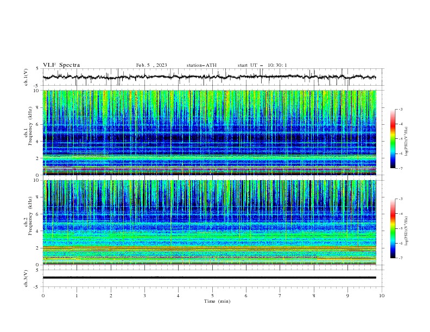Click the ch.1 spectrogram plot
The image size is (430, 332).
coord(210,132)
